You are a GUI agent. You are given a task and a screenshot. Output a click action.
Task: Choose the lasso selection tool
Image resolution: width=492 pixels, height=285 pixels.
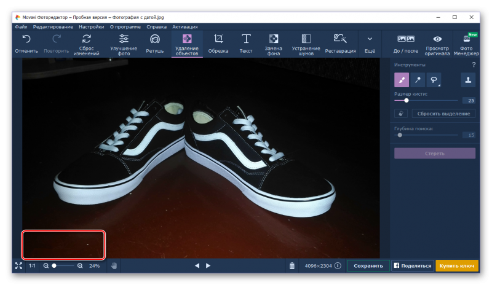tap(433, 80)
